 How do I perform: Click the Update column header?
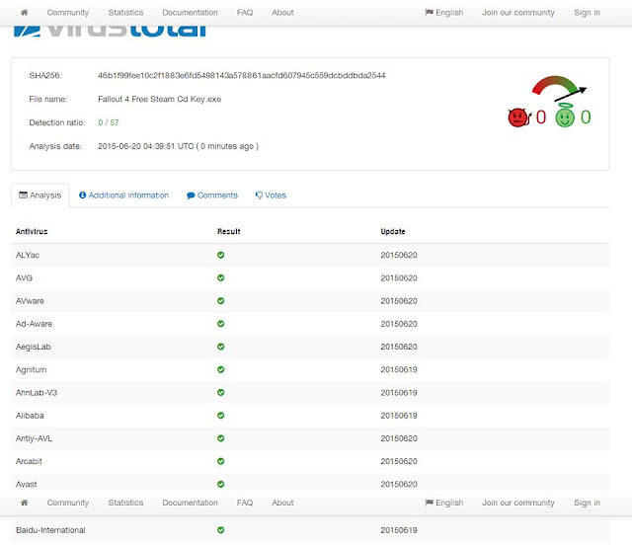pyautogui.click(x=393, y=231)
